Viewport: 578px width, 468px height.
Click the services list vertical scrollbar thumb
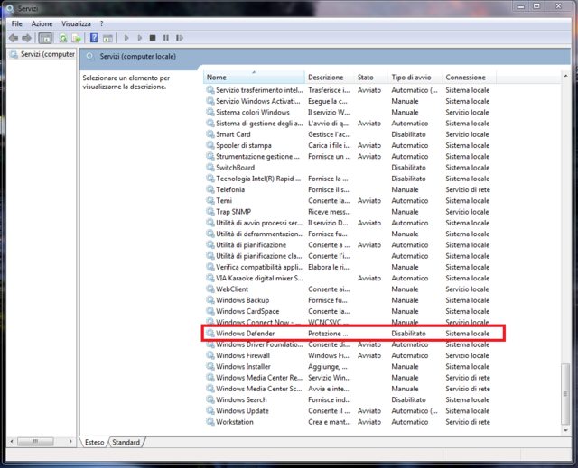click(565, 394)
